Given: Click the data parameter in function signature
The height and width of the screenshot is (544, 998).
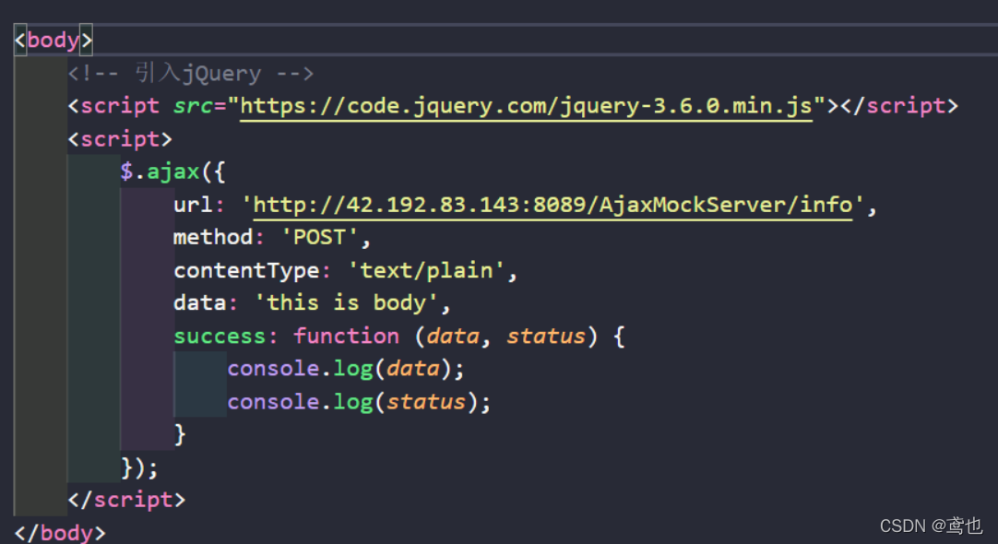Looking at the screenshot, I should click(453, 337).
